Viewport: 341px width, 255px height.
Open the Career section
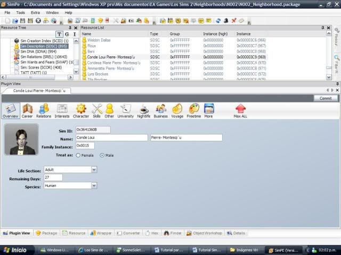coord(27,111)
